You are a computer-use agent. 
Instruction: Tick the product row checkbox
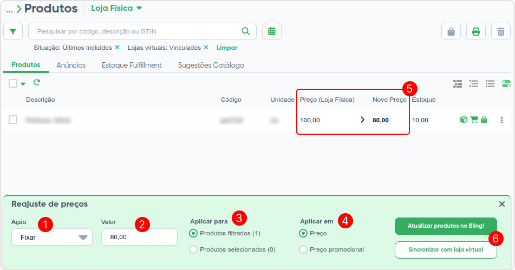(13, 120)
